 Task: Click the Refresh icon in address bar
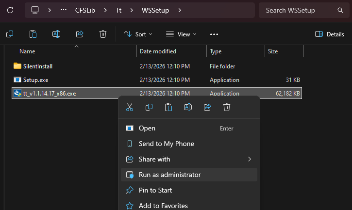(x=10, y=10)
